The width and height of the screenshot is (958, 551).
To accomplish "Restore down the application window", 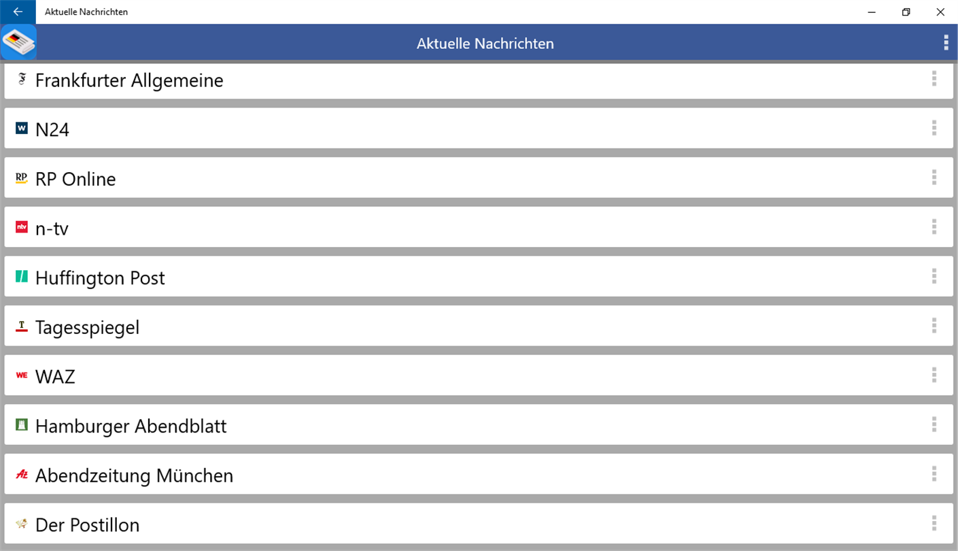I will (906, 12).
